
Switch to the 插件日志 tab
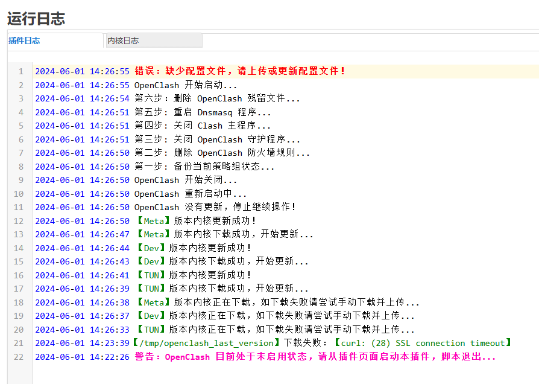coord(25,40)
